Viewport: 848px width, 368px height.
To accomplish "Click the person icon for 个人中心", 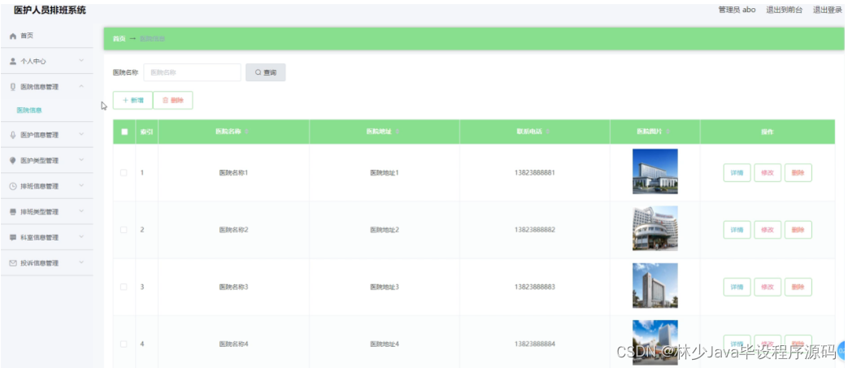I will pos(13,62).
